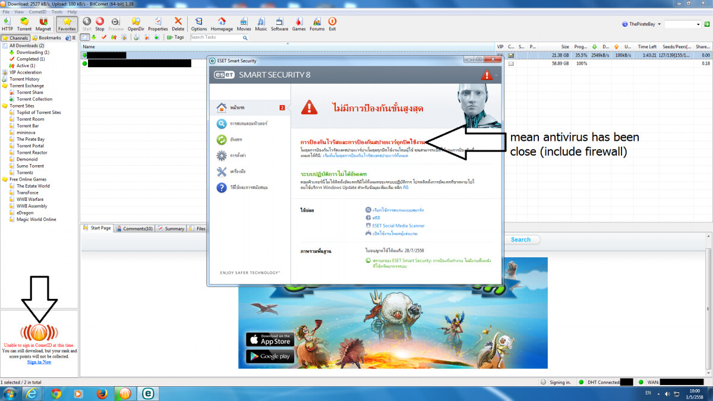713x401 pixels.
Task: Open ESET tools wrench icon
Action: [221, 172]
